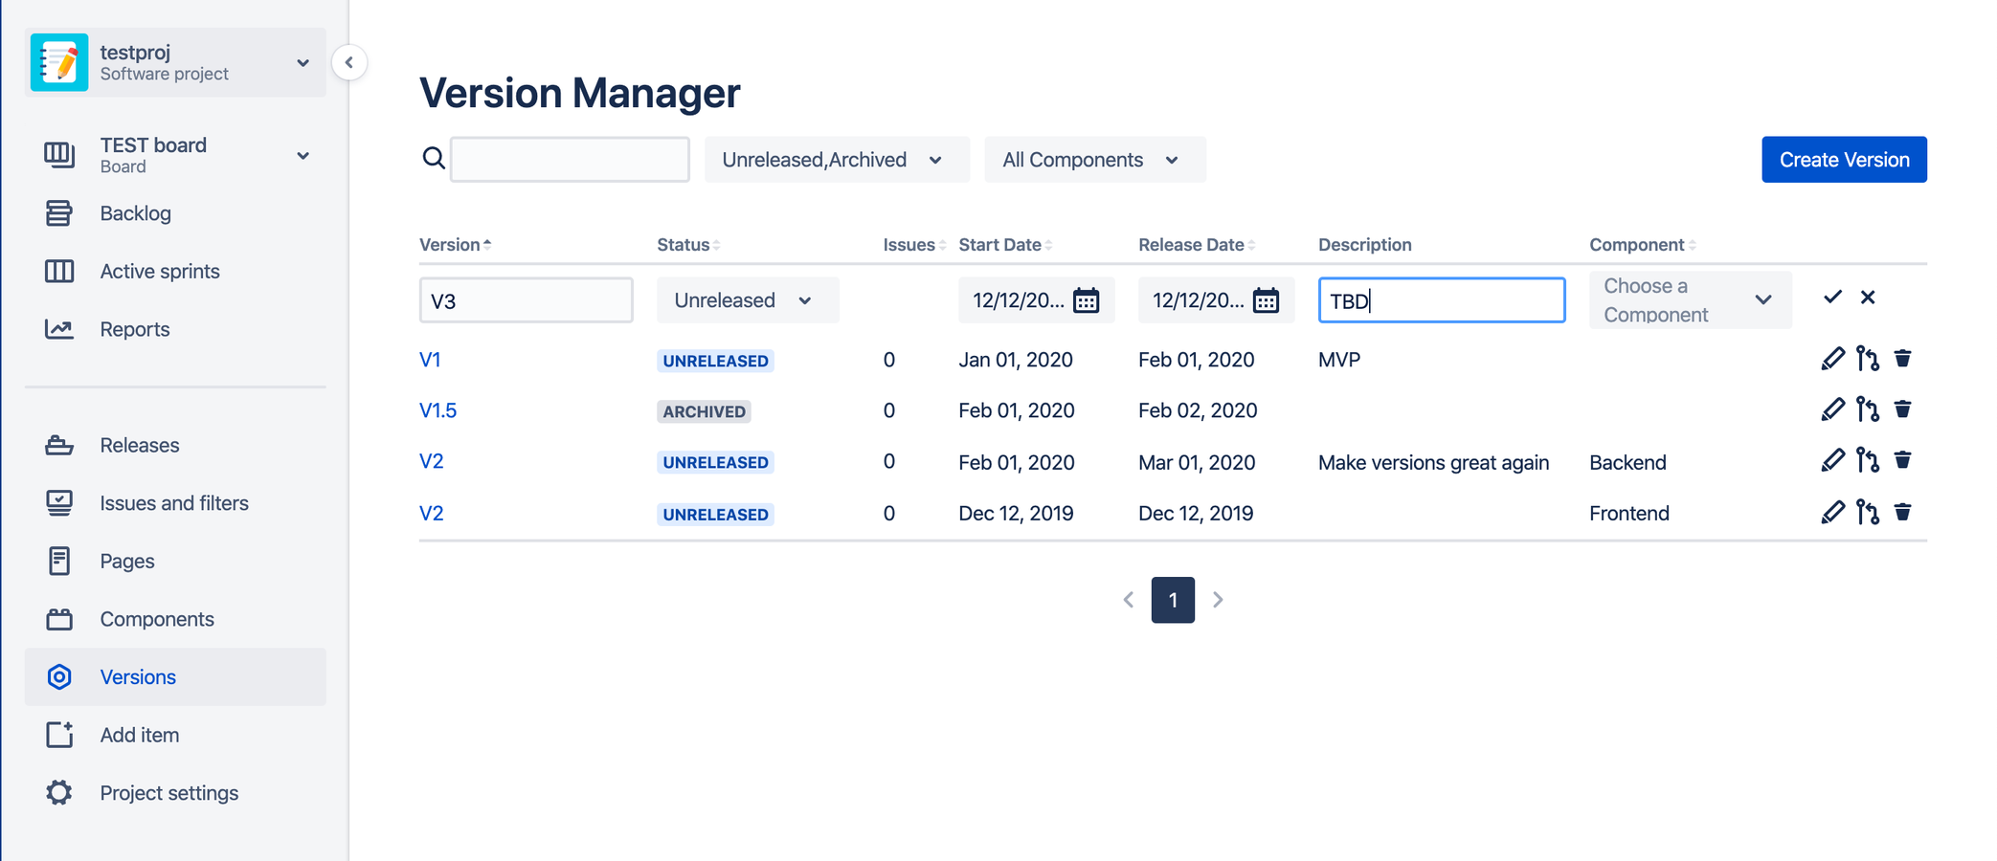
Task: Click the ARCHIVED status badge for V1.5
Action: pyautogui.click(x=704, y=411)
